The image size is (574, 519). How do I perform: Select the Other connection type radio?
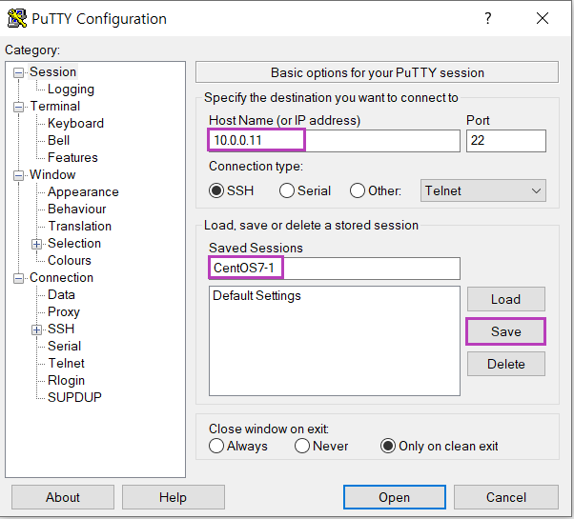coord(358,190)
